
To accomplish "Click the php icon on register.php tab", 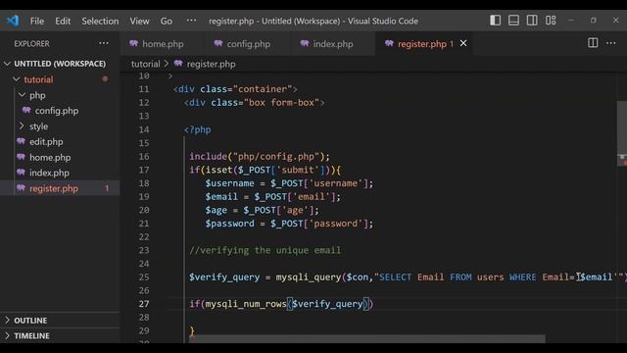I will click(389, 43).
